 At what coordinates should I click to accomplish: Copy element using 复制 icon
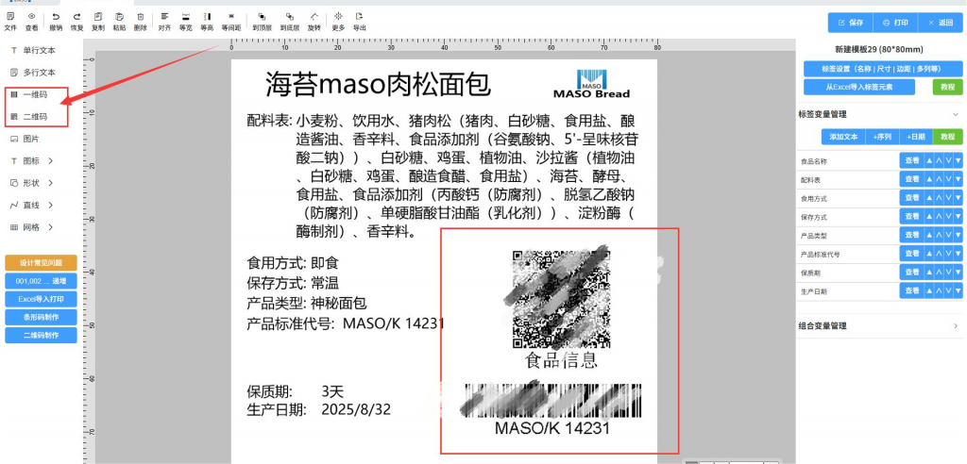tap(98, 22)
